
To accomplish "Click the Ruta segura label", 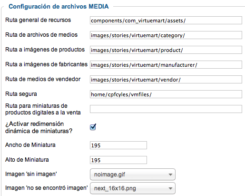I will click(21, 94).
